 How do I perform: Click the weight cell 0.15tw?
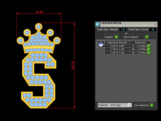(142, 46)
